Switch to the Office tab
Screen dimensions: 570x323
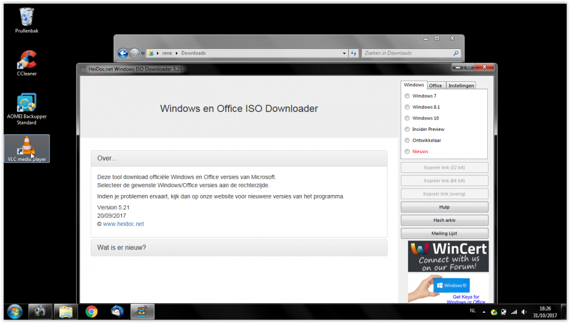435,85
